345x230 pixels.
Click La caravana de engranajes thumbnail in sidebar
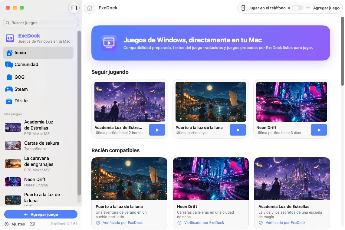(13, 164)
